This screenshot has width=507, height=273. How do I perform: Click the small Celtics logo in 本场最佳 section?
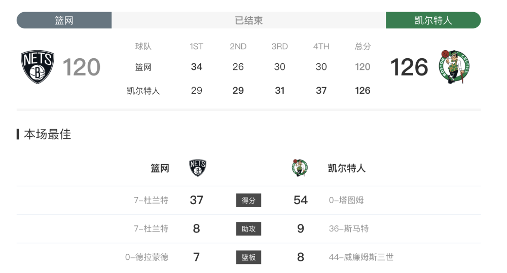coord(300,168)
